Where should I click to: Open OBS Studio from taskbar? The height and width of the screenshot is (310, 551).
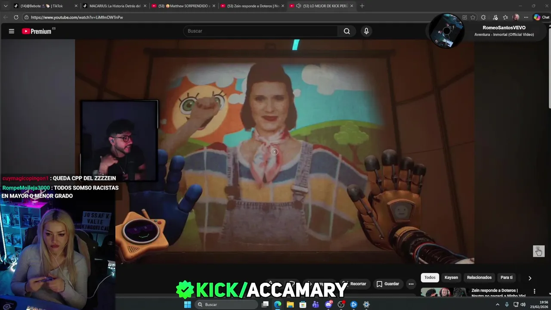341,304
